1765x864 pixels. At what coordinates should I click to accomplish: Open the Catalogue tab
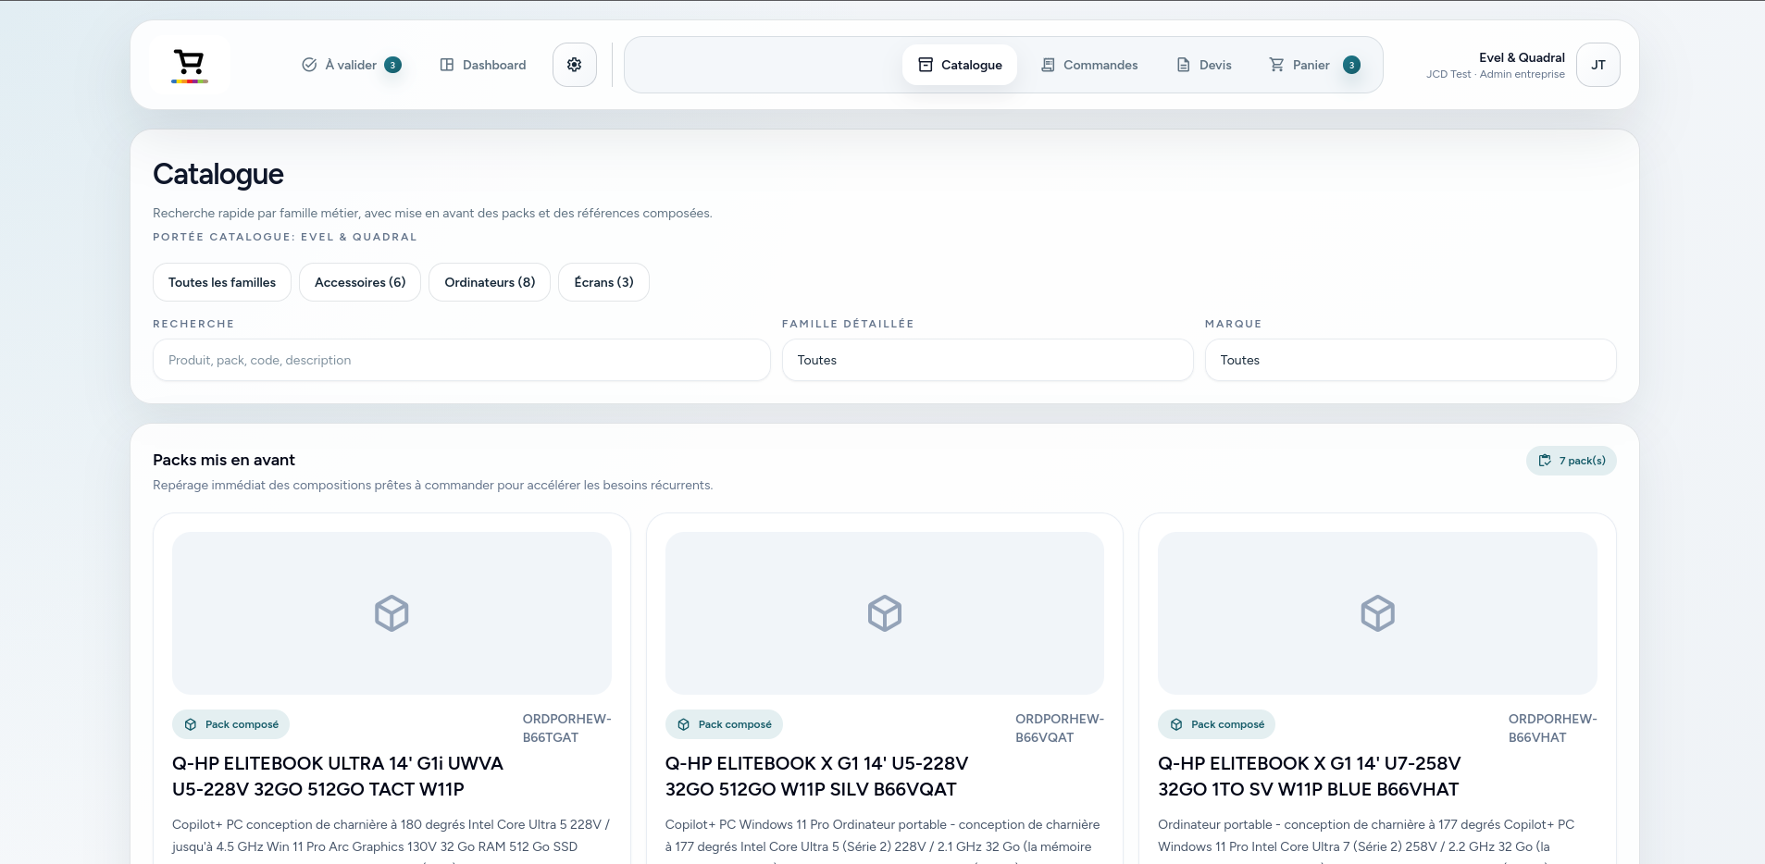[x=960, y=65]
